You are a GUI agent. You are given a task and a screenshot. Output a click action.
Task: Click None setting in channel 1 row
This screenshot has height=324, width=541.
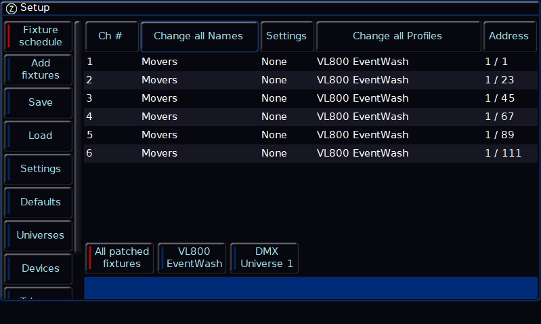pos(274,62)
